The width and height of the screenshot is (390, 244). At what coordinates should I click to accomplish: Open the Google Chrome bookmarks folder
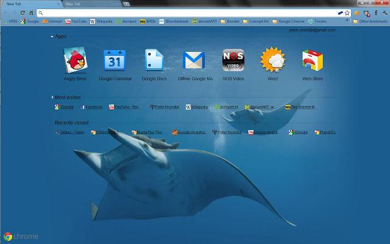click(x=288, y=21)
